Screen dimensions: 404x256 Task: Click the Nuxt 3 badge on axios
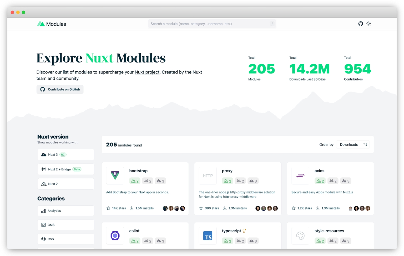click(346, 181)
